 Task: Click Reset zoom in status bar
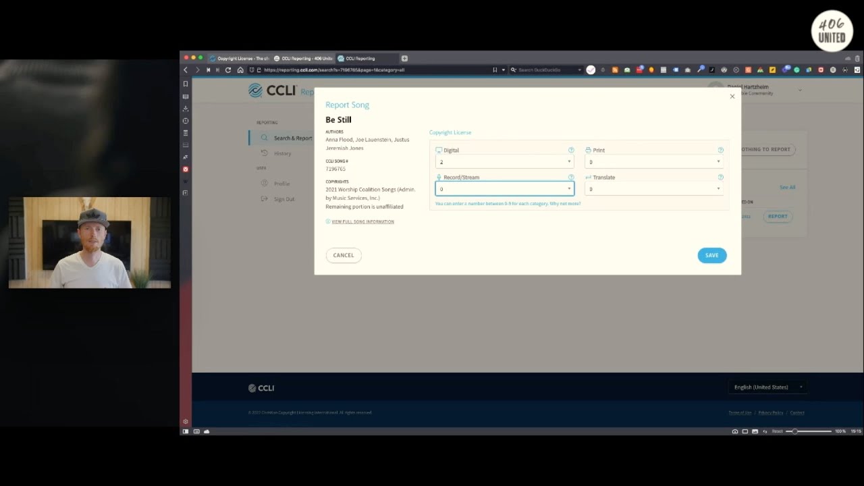778,431
